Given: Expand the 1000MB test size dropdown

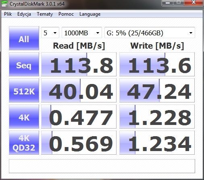Looking at the screenshot, I should pos(82,33).
